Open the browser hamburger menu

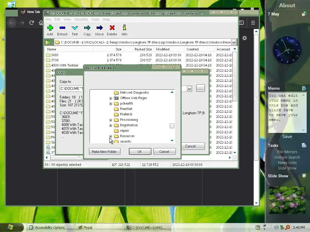(253, 23)
